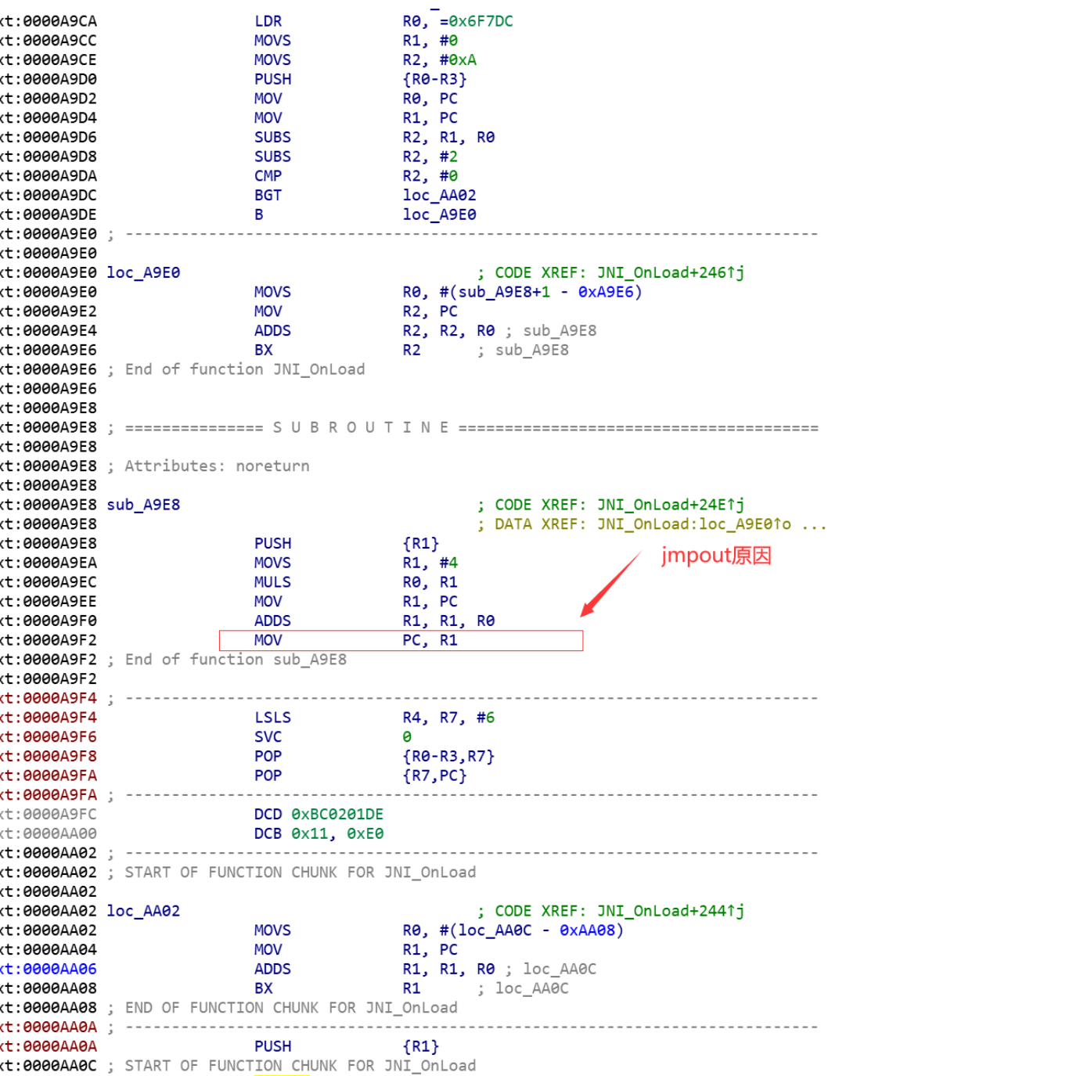Viewport: 1080px width, 1076px height.
Task: Click the POP {R0-R3,R7} instruction
Action: (374, 756)
